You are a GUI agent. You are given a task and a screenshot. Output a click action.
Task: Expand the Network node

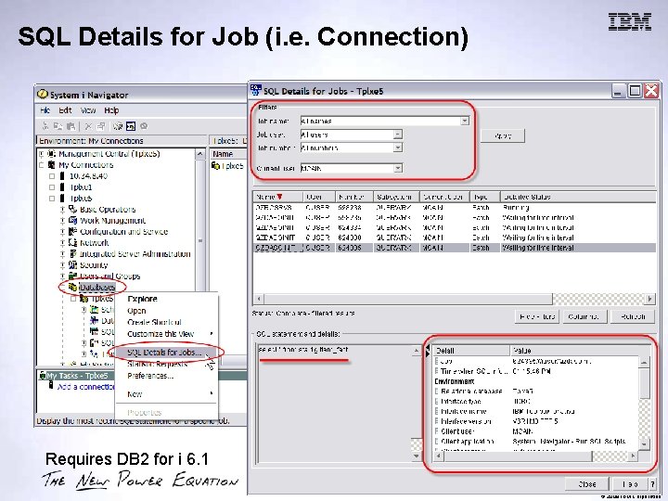tap(62, 242)
